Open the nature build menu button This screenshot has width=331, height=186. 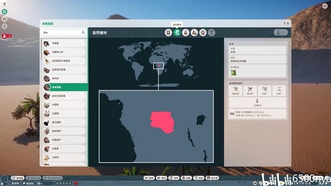(174, 178)
